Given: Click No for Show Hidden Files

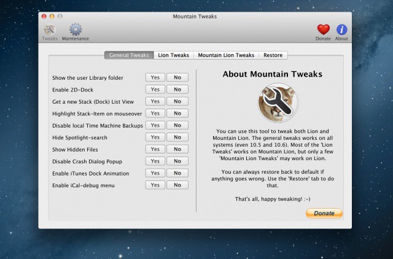Looking at the screenshot, I should pos(177,149).
